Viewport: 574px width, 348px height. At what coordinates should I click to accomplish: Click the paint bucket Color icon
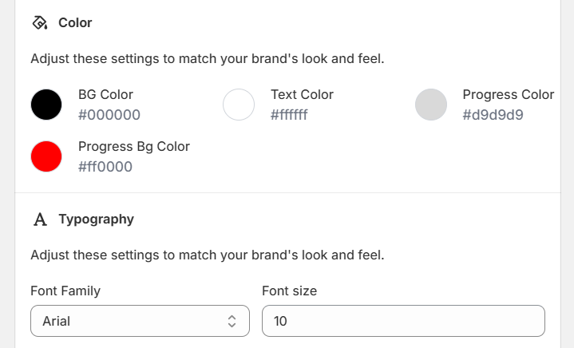coord(40,22)
